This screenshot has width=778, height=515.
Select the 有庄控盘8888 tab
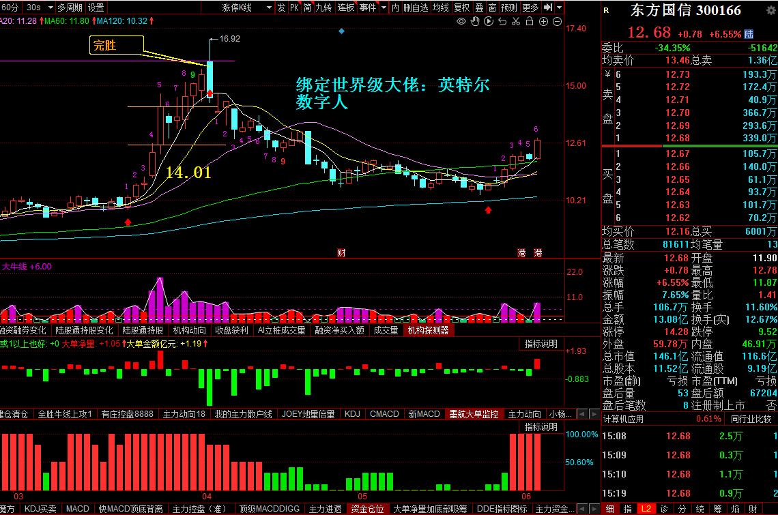[x=128, y=414]
